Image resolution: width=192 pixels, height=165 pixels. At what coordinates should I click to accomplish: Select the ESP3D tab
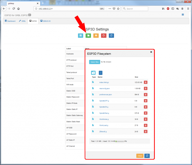[x=33, y=21]
